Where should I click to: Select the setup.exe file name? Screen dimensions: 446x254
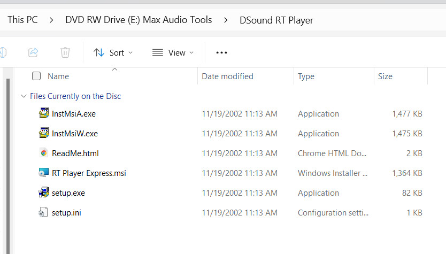[x=68, y=193]
